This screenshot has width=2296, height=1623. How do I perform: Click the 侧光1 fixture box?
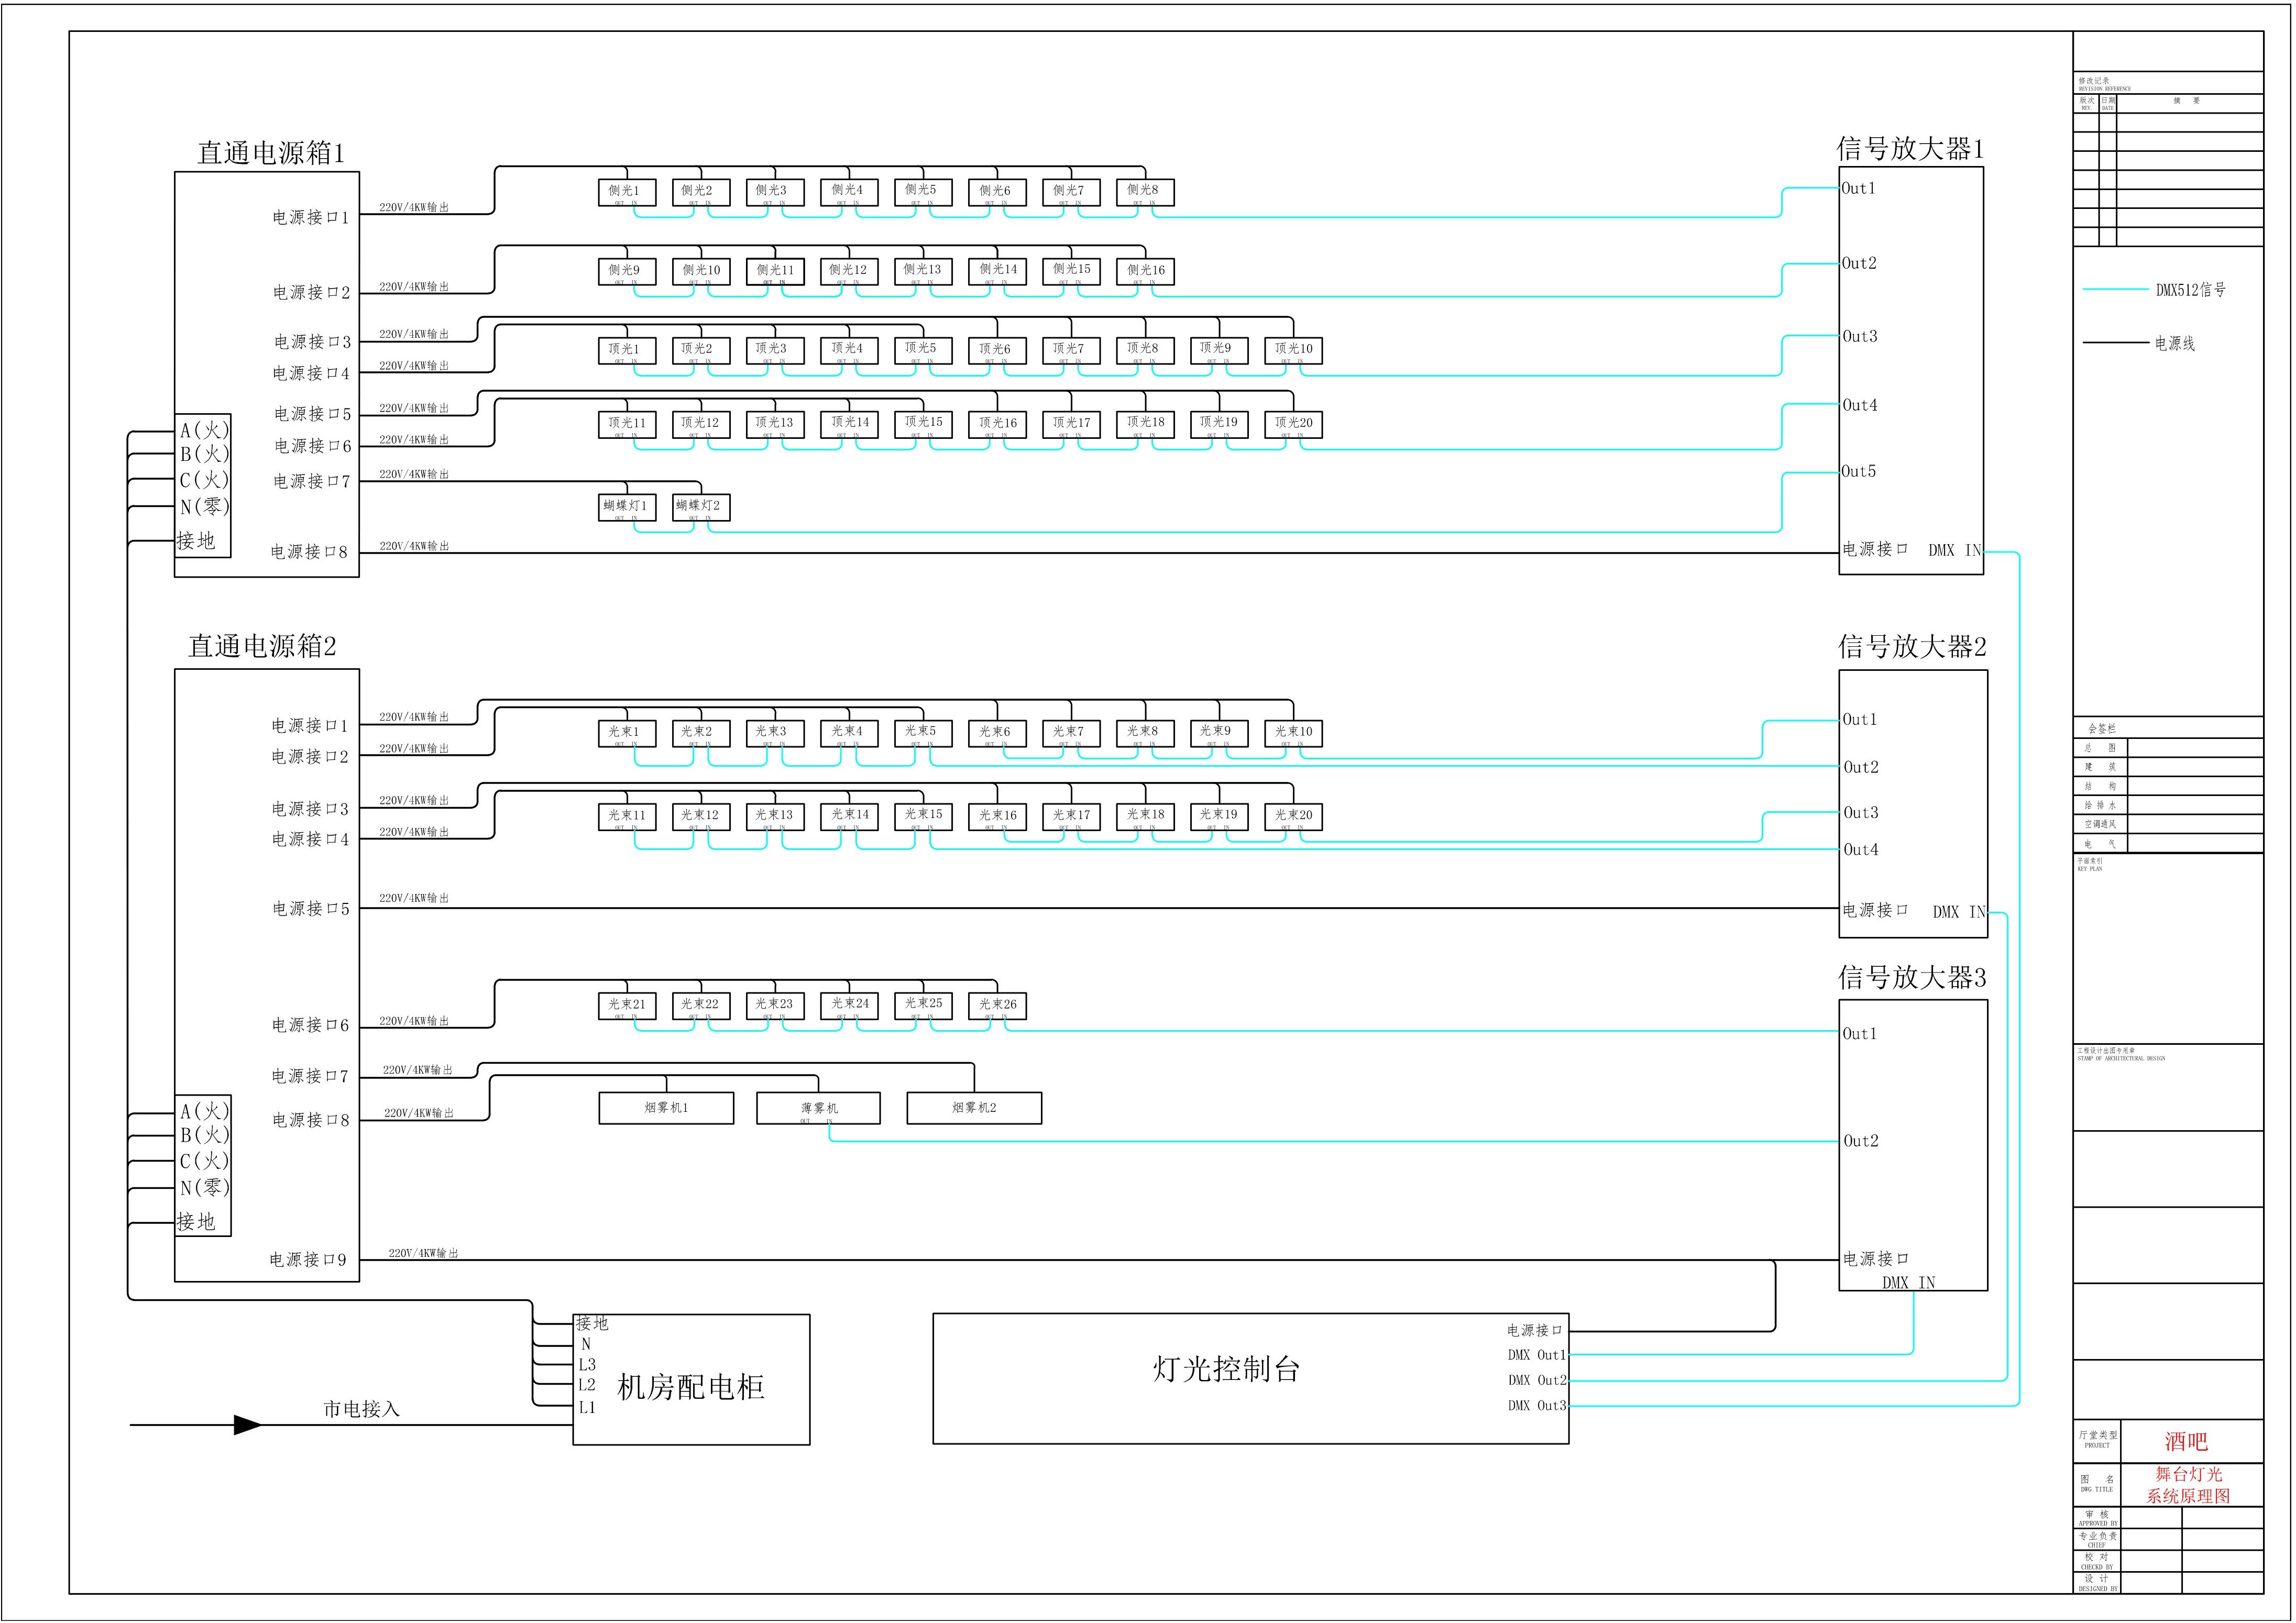point(626,191)
